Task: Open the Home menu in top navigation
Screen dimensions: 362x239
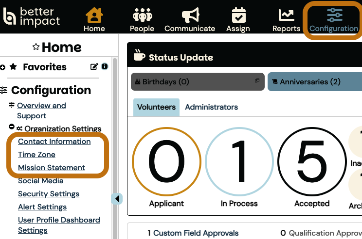Action: point(94,20)
